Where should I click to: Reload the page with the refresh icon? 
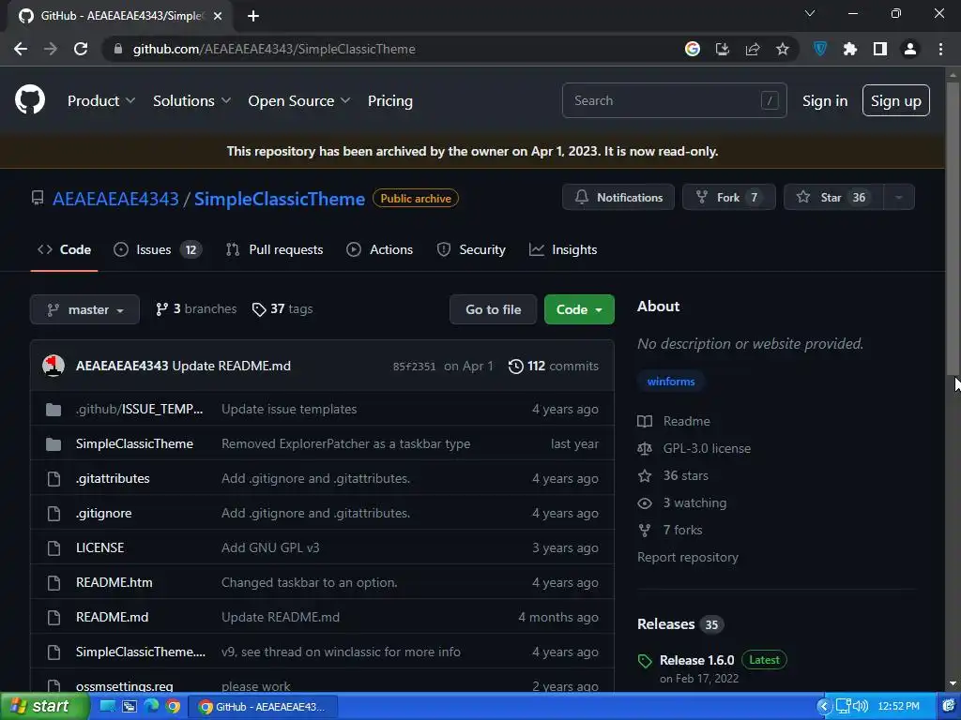tap(81, 49)
